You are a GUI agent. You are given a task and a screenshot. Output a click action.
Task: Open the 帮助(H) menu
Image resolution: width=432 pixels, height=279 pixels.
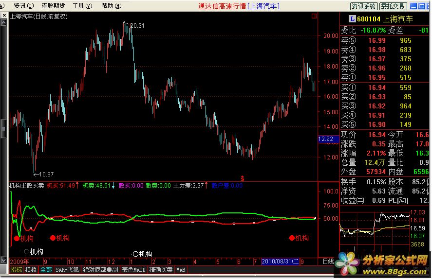point(112,5)
